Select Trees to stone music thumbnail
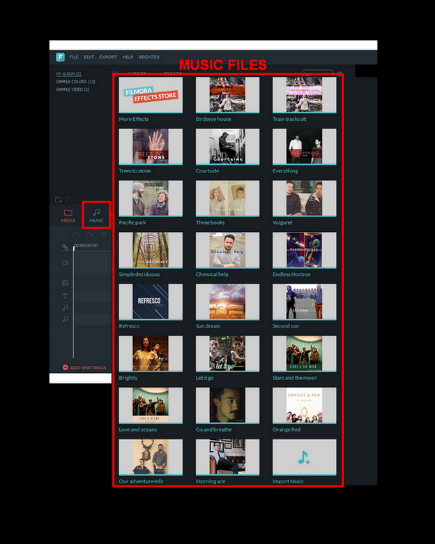435x544 pixels. click(x=151, y=147)
